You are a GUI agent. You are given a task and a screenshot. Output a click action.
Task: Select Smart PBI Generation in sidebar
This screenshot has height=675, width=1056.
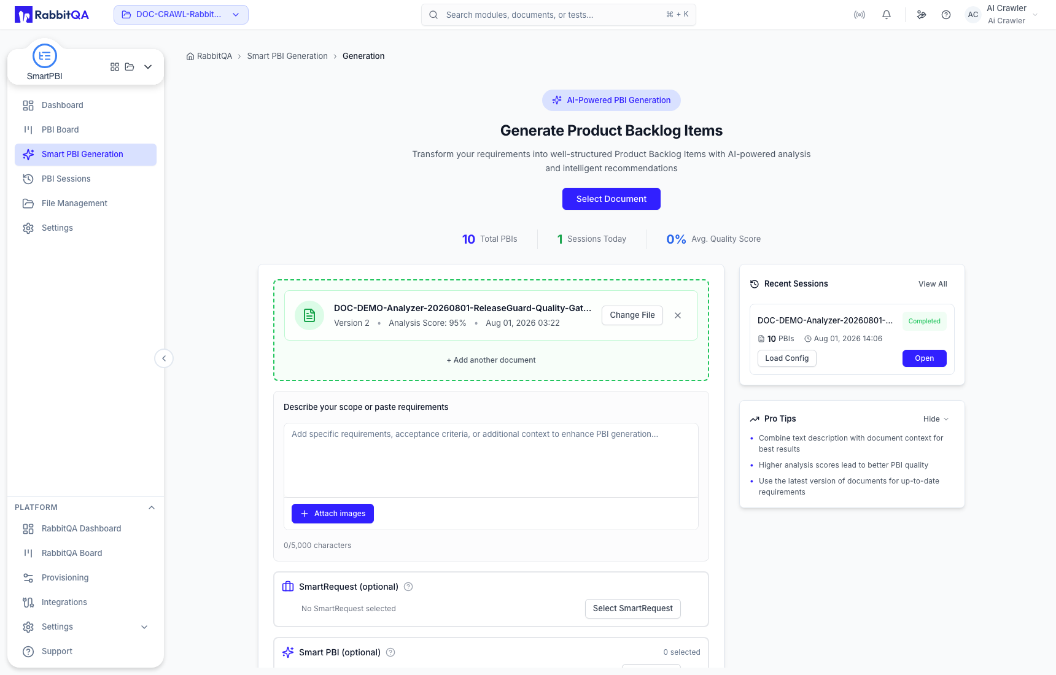click(x=85, y=155)
